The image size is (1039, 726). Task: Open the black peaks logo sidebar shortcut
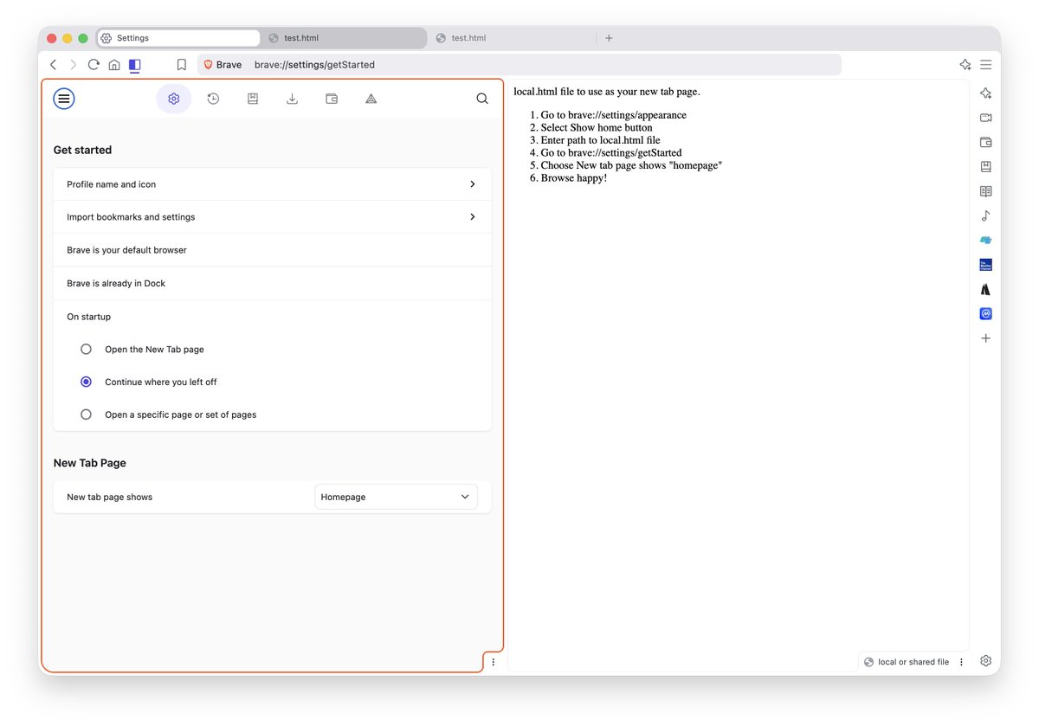point(985,290)
